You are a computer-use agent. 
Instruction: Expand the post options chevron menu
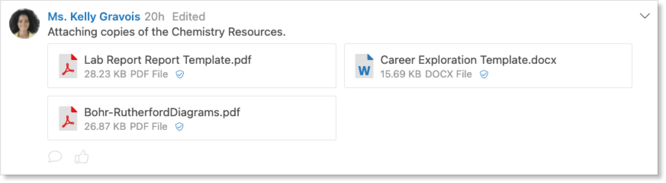(645, 16)
